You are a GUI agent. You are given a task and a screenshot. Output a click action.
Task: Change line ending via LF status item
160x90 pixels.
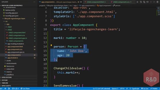pyautogui.click(x=127, y=88)
